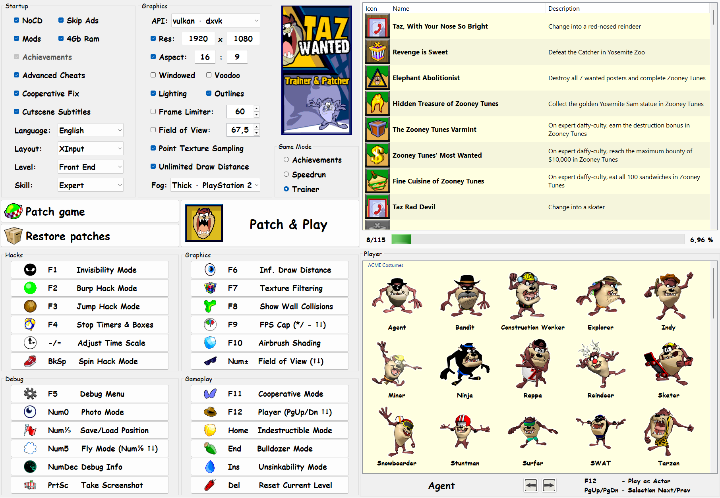Click the Reset Current Level dynamite icon
720x498 pixels.
[210, 485]
